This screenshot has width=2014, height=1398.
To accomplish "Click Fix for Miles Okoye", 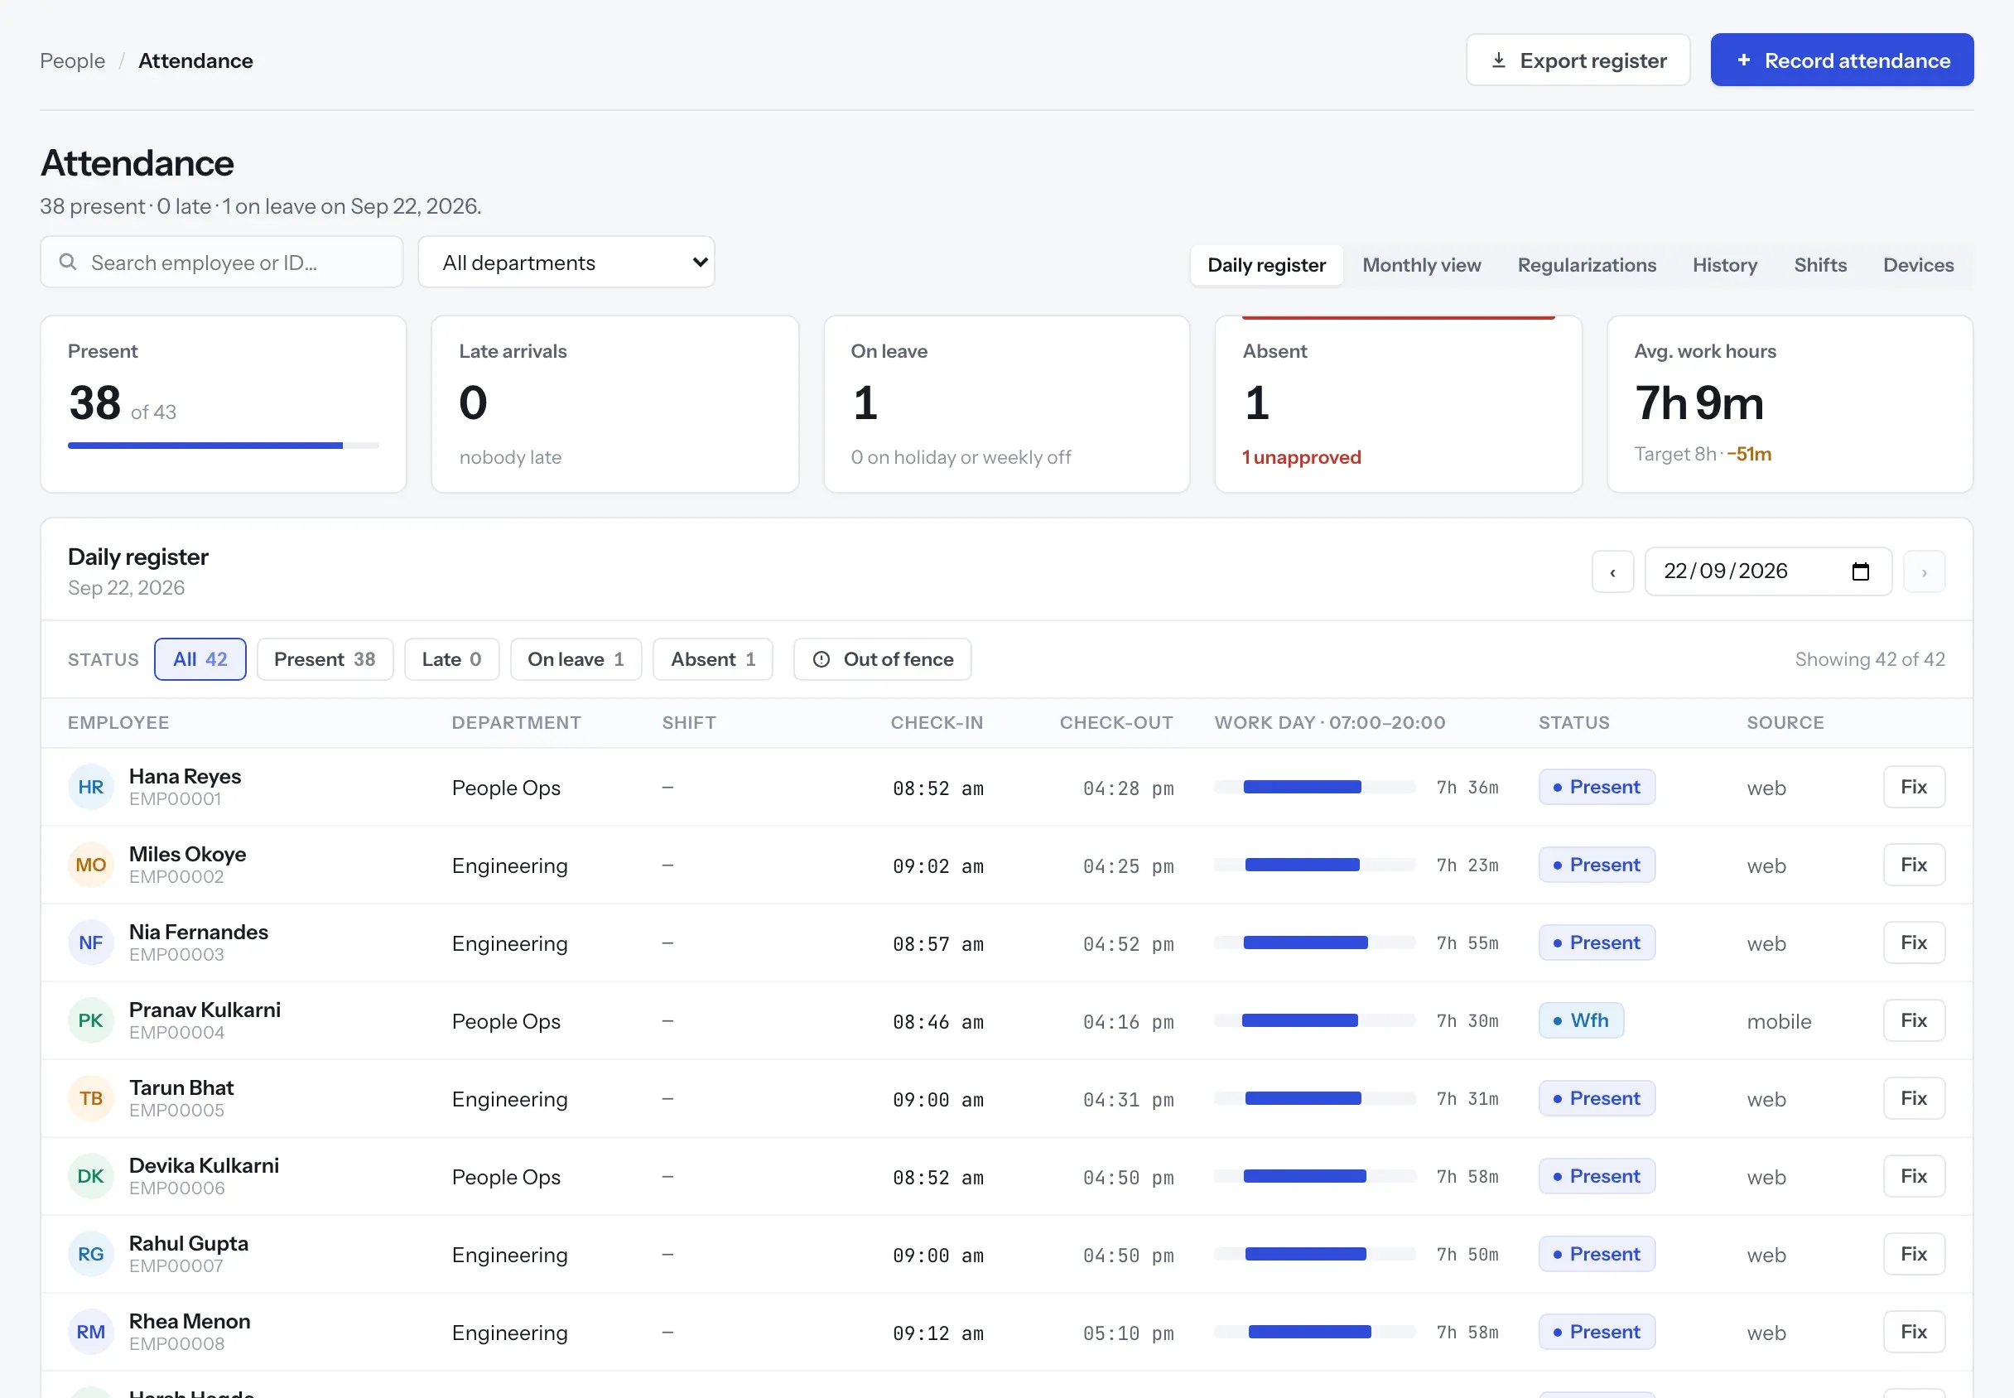I will tap(1914, 865).
